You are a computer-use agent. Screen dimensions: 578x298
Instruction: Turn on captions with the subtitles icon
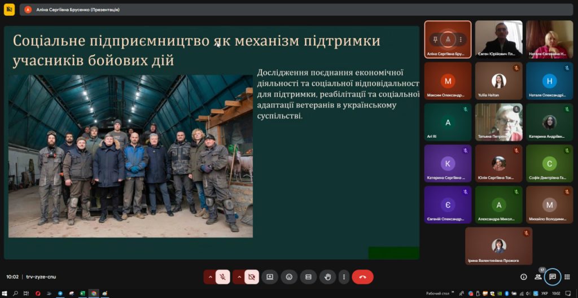pos(308,277)
